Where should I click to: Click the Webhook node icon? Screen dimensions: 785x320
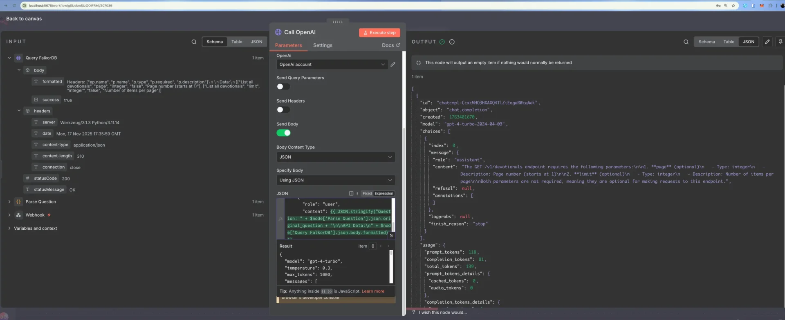(x=18, y=215)
